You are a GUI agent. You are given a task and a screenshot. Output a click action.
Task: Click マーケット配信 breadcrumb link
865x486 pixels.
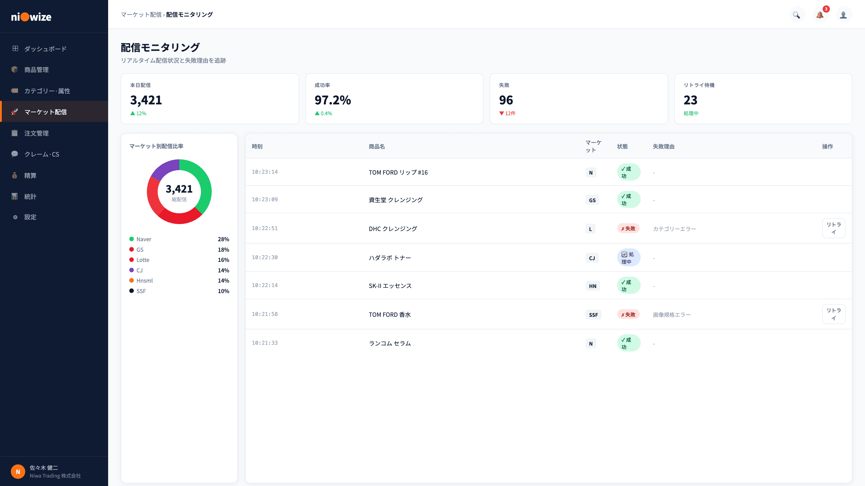click(141, 14)
